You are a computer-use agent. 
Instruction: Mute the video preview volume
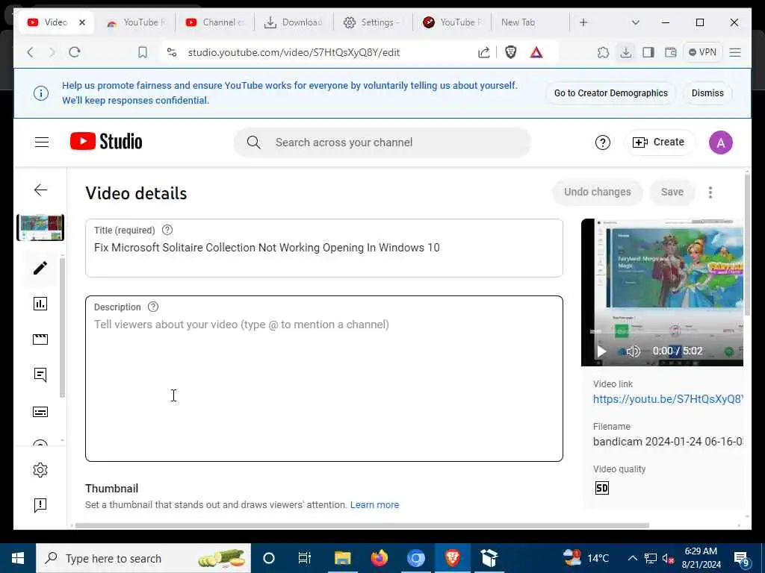point(633,351)
